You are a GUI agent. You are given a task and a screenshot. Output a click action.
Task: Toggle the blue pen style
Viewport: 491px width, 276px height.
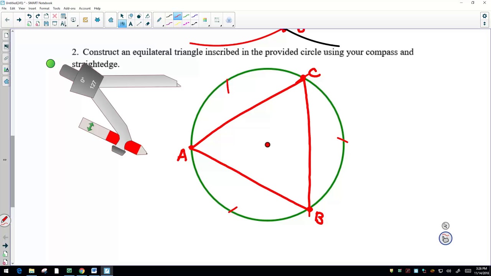point(194,16)
